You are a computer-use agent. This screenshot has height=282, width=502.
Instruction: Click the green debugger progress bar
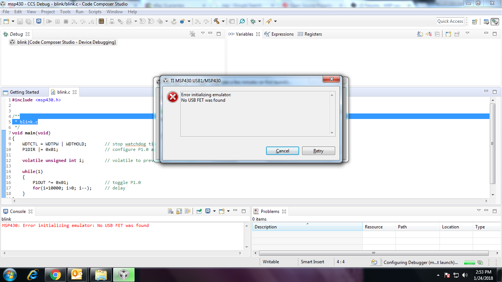coord(470,263)
